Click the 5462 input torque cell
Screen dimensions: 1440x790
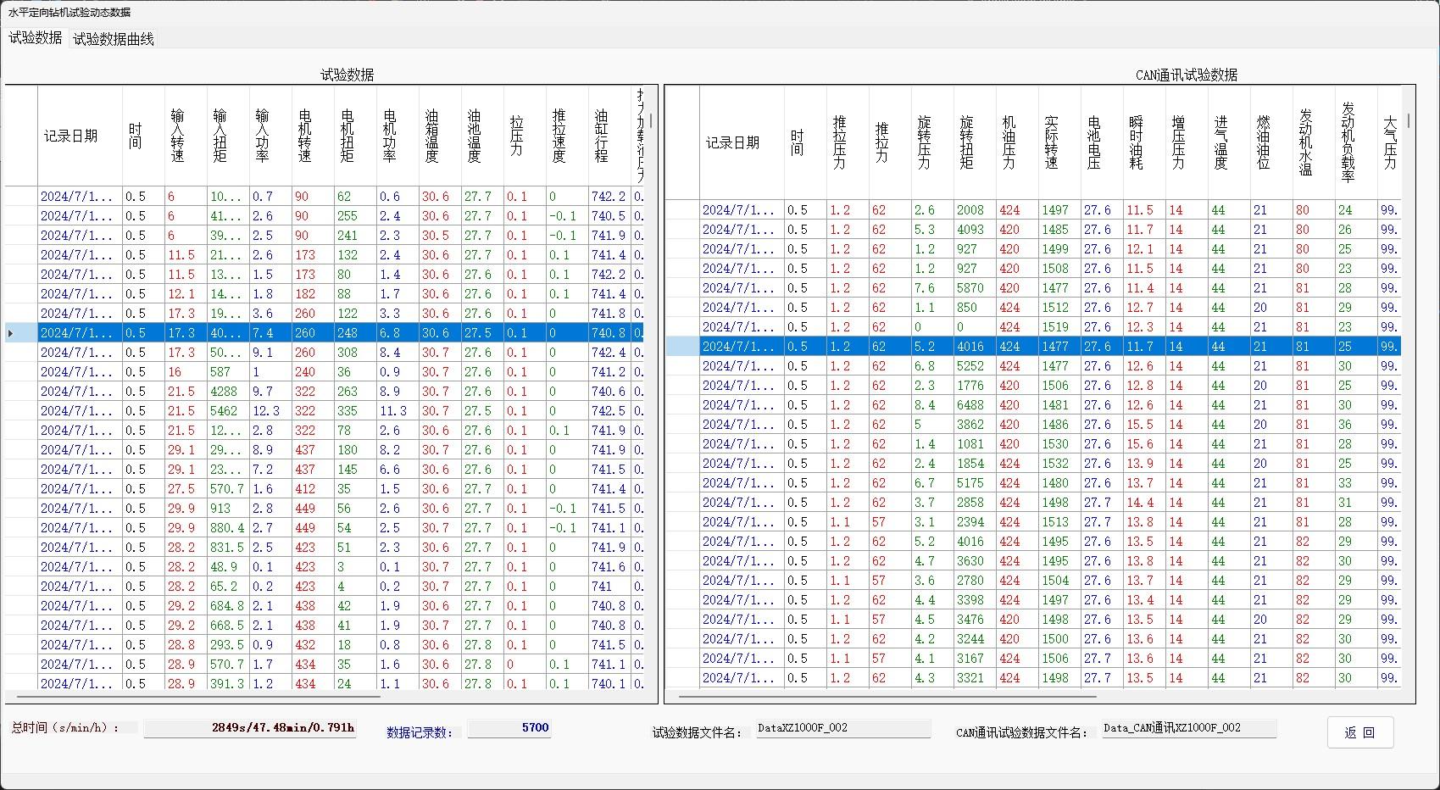click(228, 411)
